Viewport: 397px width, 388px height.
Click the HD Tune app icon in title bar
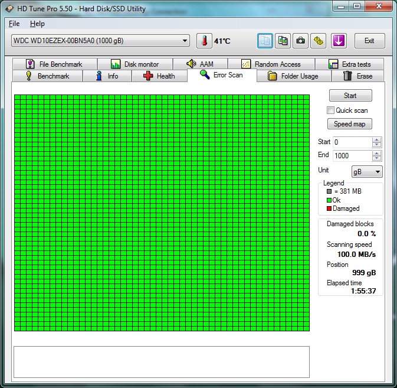click(9, 9)
